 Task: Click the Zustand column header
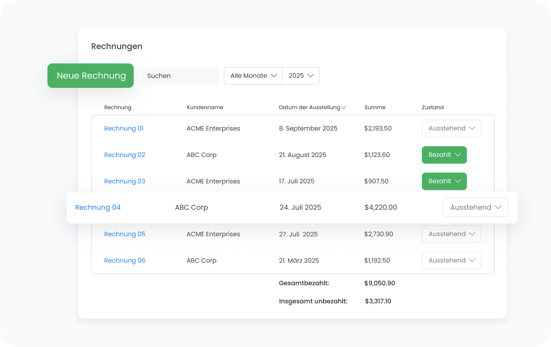click(433, 107)
